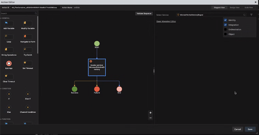Click the Cancel button
This screenshot has width=259, height=135.
click(x=238, y=129)
